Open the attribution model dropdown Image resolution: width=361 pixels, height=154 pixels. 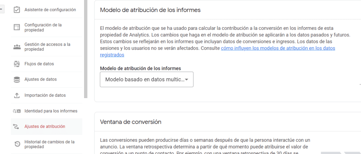click(147, 79)
